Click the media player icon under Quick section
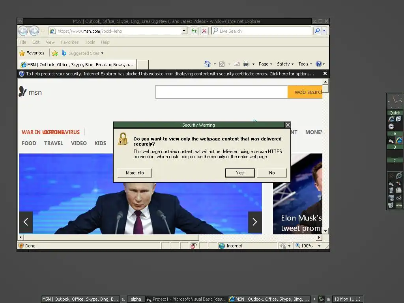The image size is (404, 303). [391, 127]
